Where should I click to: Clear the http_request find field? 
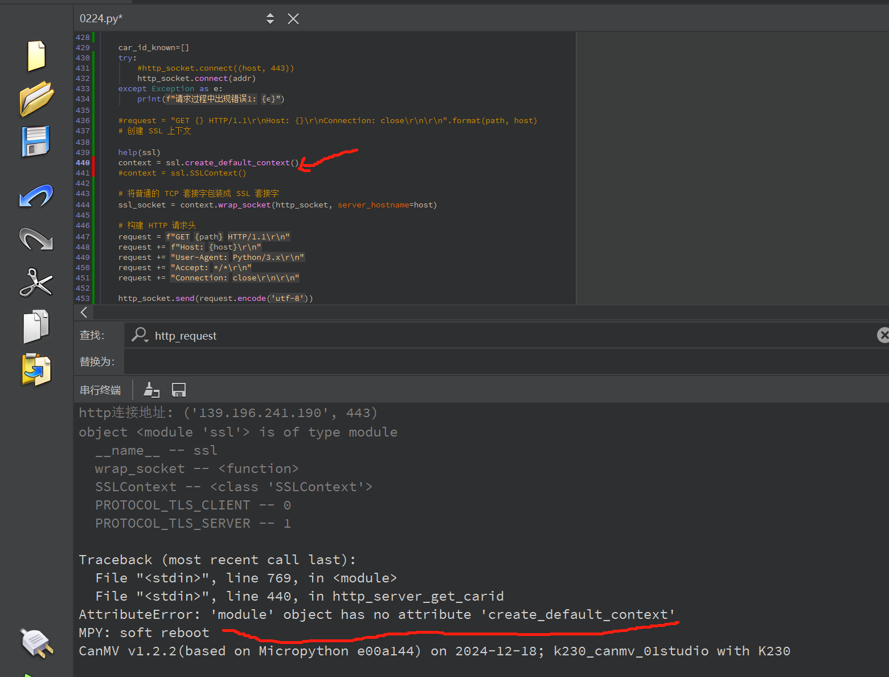pos(883,335)
